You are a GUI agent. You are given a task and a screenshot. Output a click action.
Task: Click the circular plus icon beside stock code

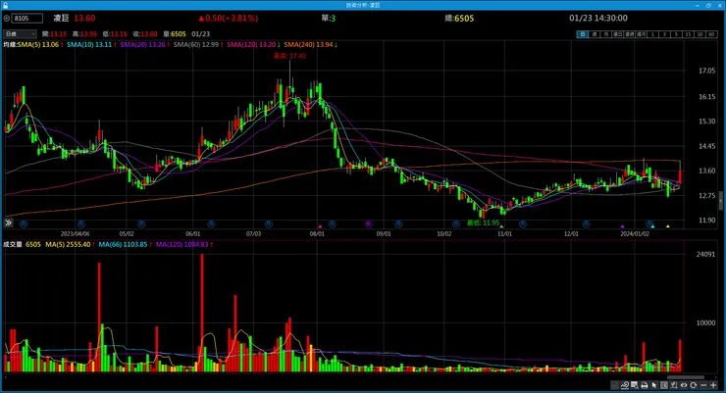(7, 18)
